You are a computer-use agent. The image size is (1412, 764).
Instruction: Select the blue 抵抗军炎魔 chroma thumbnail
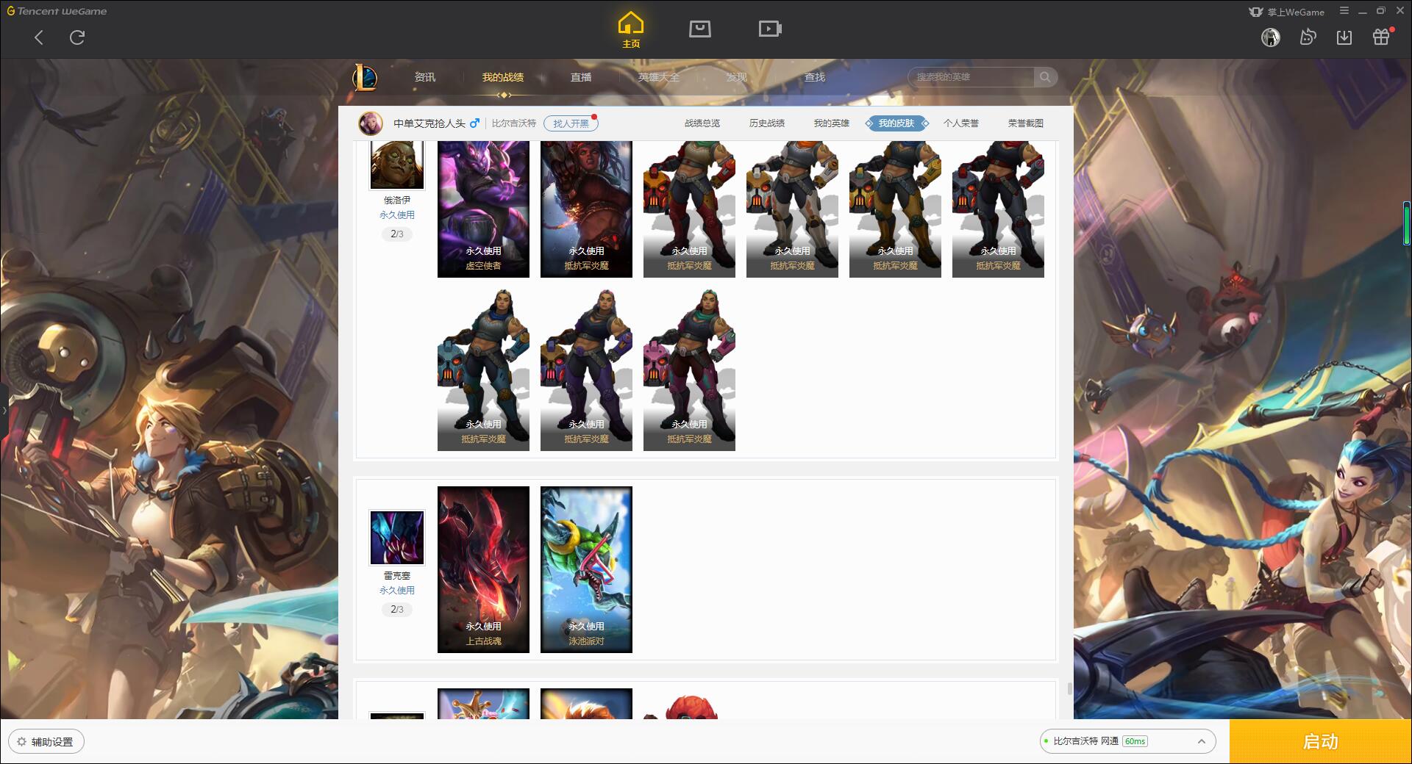(483, 370)
